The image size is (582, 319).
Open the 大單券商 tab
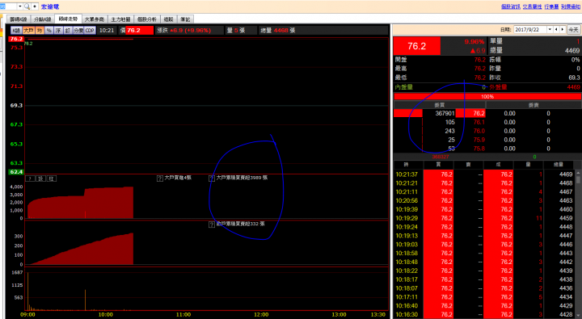(95, 19)
